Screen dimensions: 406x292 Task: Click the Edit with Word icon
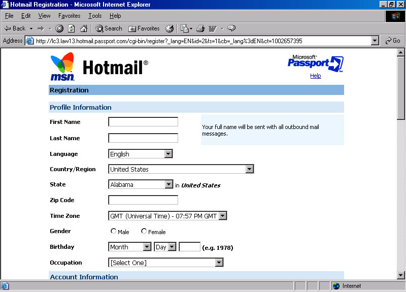[213, 28]
